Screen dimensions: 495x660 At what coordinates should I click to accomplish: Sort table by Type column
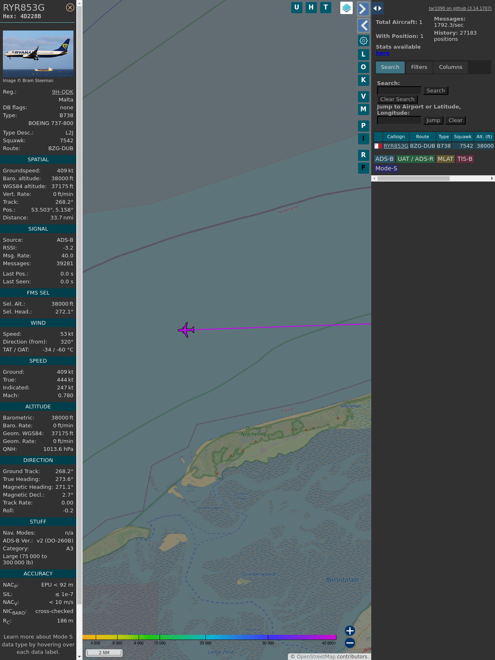[x=444, y=137]
